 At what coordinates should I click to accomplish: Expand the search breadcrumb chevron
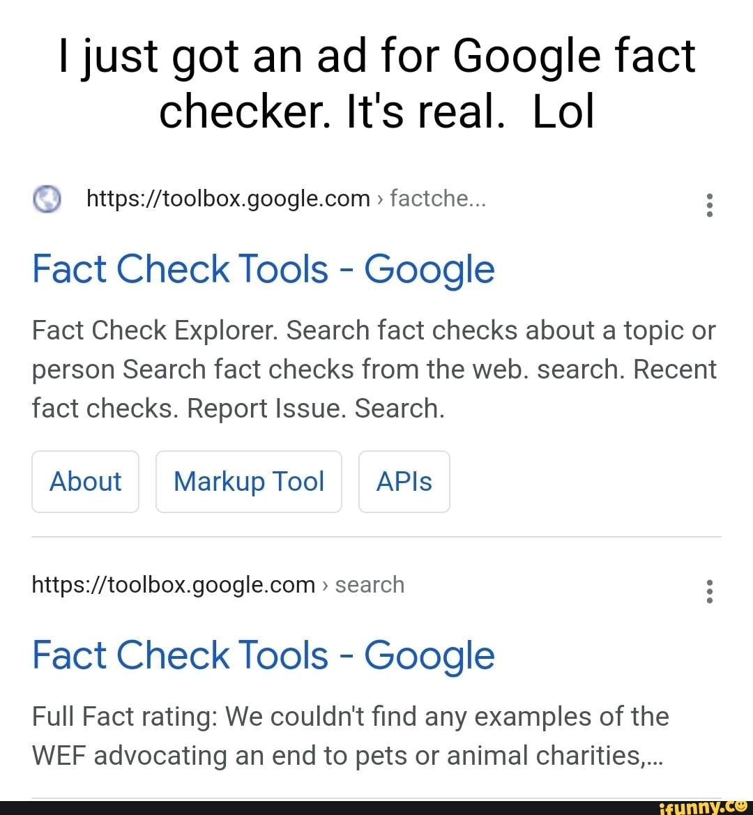coord(325,585)
